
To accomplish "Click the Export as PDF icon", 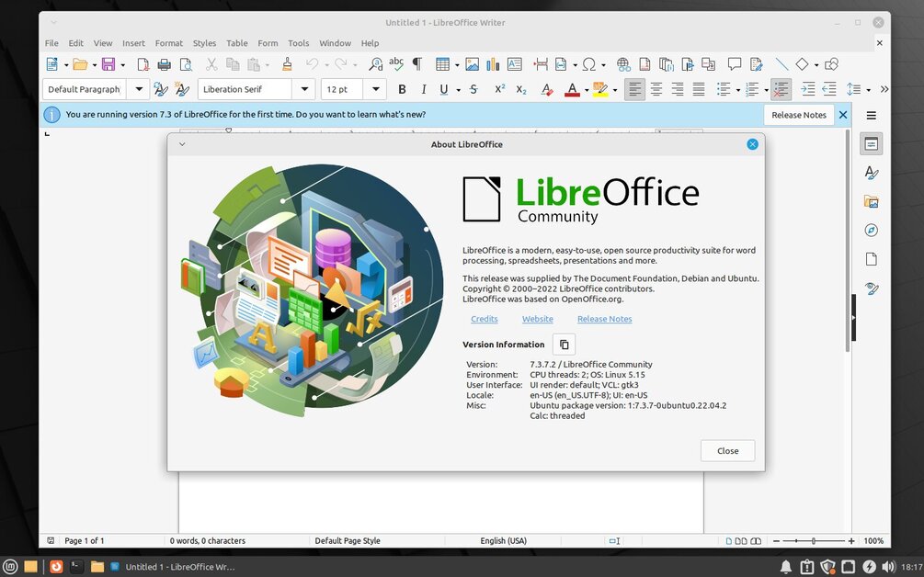I will (143, 64).
